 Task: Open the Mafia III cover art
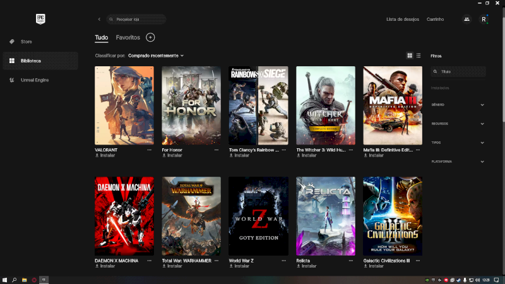pos(393,105)
